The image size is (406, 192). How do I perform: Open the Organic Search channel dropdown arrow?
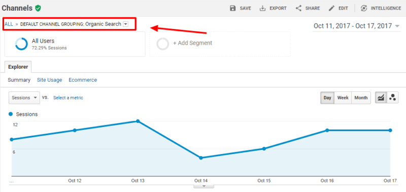coord(125,24)
